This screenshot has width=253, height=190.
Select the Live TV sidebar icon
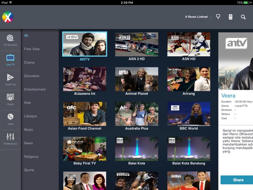tap(10, 60)
